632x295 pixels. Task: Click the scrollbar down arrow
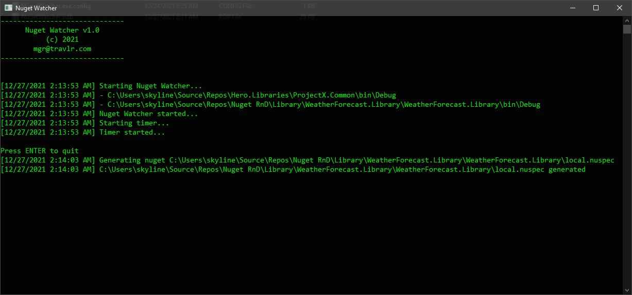[627, 290]
